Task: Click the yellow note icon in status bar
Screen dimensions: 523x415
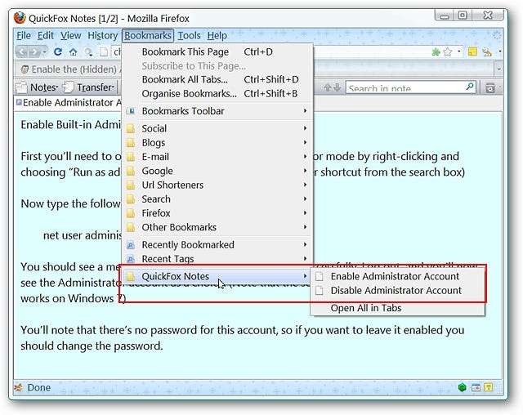Action: click(489, 387)
